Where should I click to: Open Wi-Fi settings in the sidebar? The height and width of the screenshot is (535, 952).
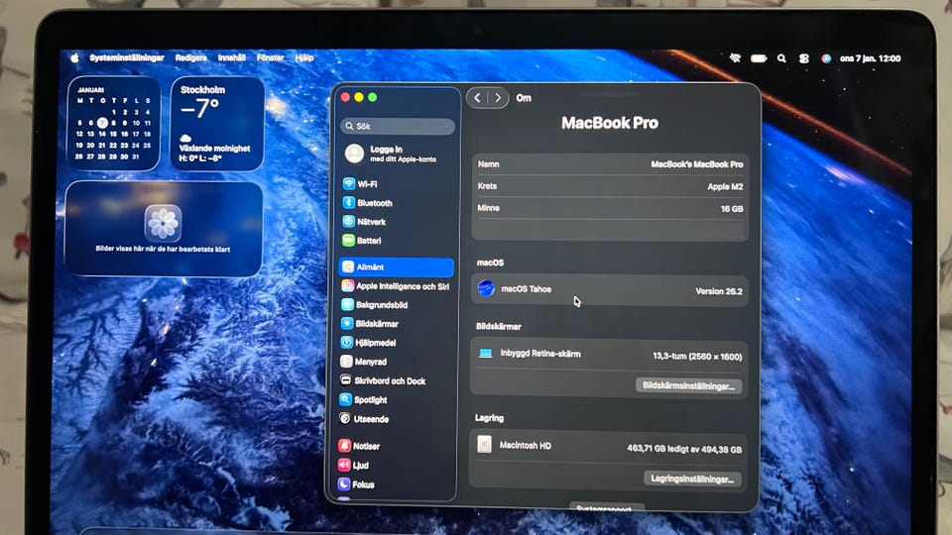click(x=366, y=184)
